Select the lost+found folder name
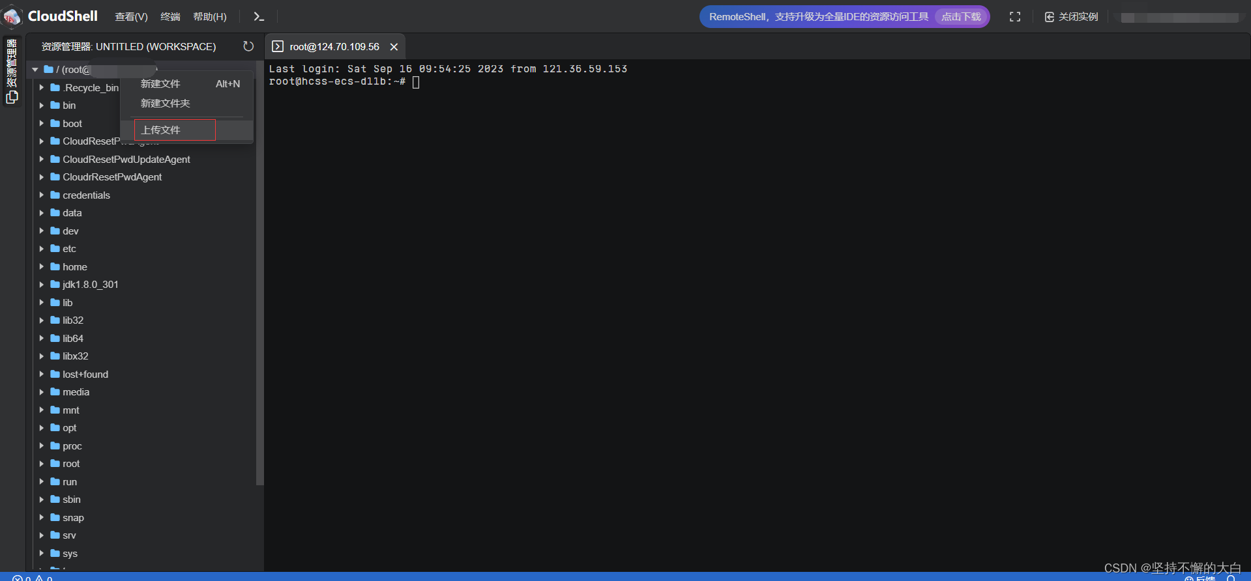Image resolution: width=1251 pixels, height=581 pixels. (x=85, y=374)
